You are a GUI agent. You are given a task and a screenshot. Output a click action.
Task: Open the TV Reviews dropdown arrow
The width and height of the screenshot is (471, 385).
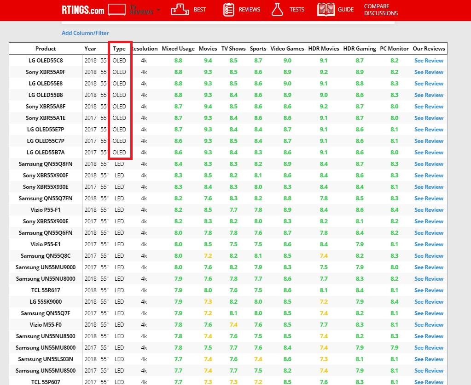[158, 10]
